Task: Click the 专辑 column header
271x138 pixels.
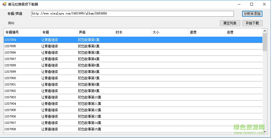Action: click(59, 32)
